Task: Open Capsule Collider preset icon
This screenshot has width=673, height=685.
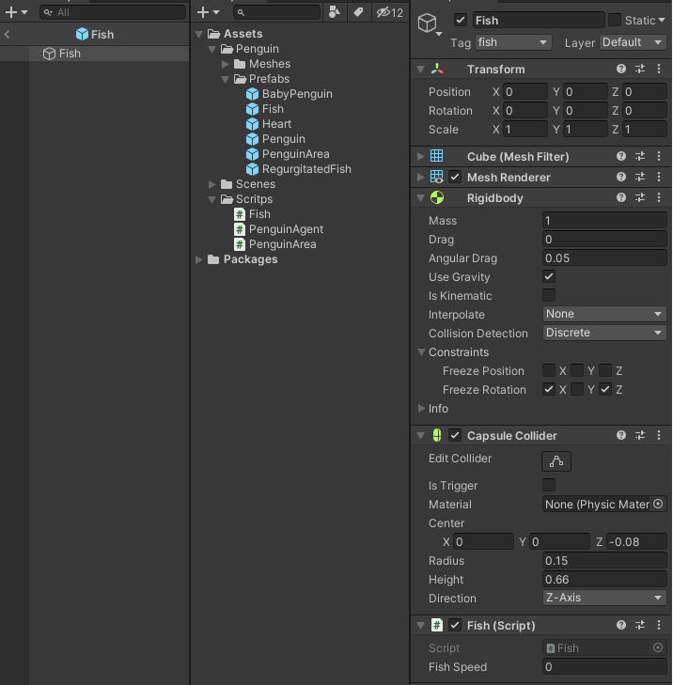Action: coord(640,435)
